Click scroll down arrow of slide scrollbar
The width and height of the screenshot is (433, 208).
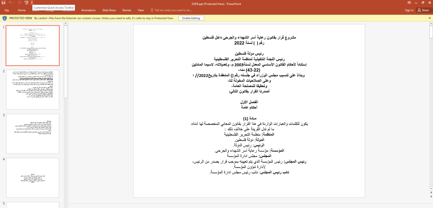[x=431, y=189]
